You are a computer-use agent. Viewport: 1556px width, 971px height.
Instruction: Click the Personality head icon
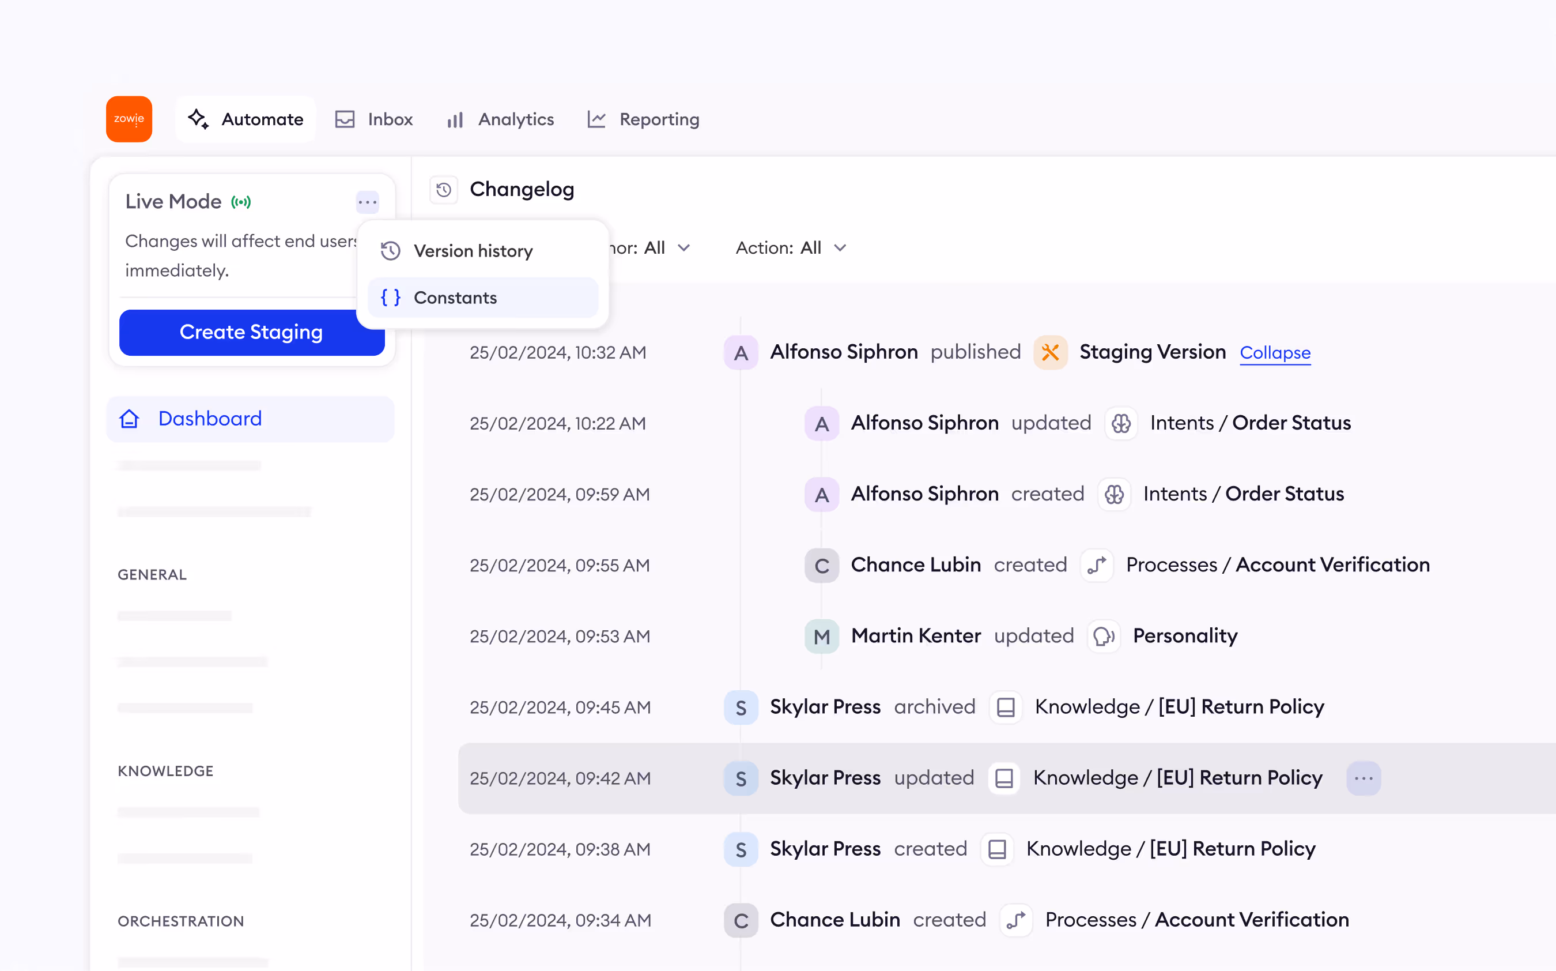(1103, 636)
